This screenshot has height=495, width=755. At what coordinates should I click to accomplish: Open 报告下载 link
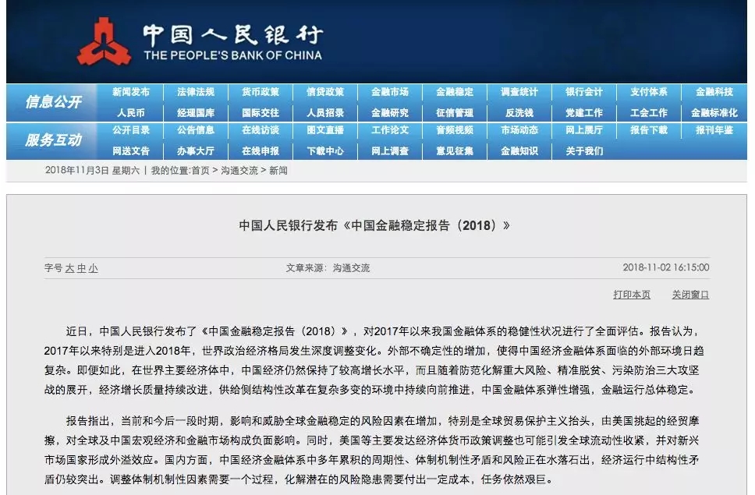coord(649,130)
